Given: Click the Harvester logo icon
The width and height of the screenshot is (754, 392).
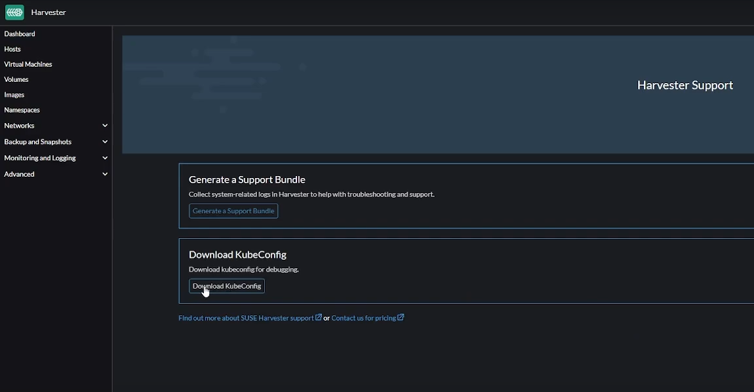Looking at the screenshot, I should click(x=14, y=12).
